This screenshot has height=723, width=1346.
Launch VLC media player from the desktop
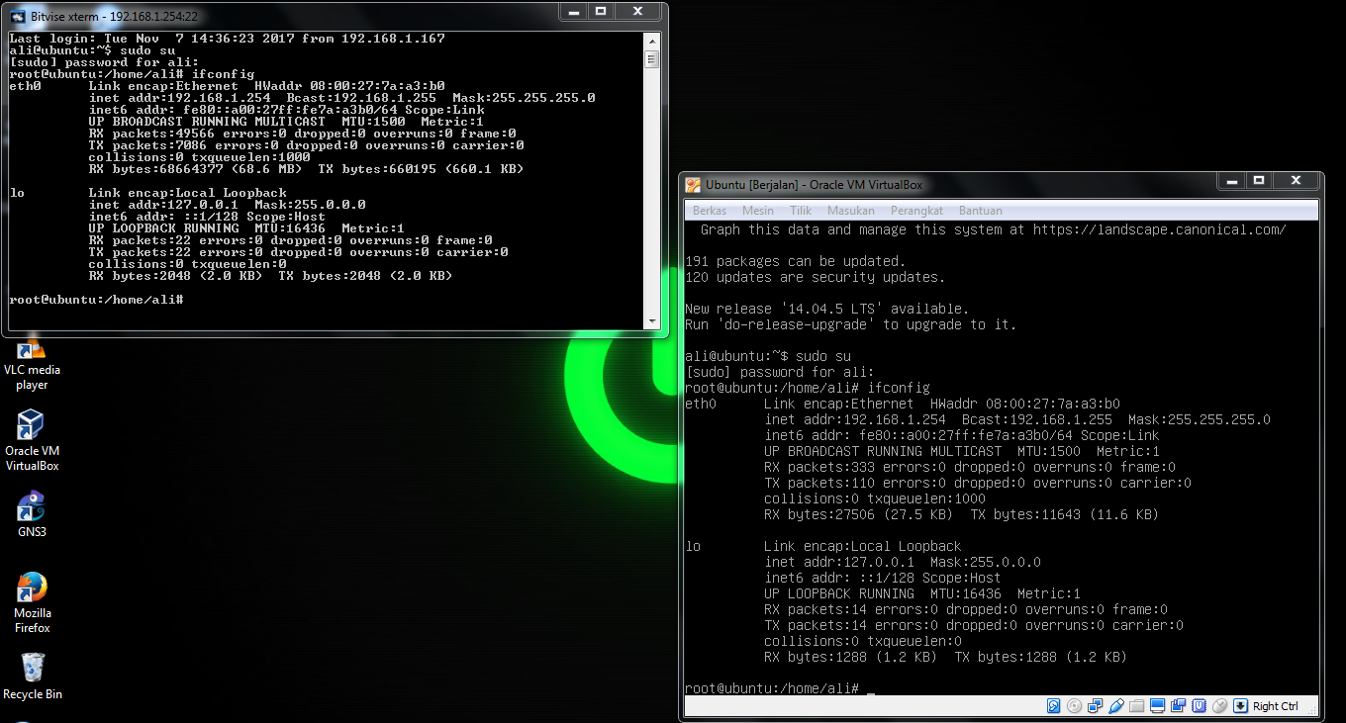pos(31,351)
